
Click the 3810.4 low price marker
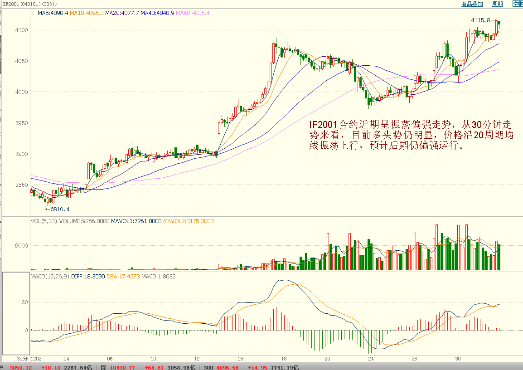(x=59, y=209)
